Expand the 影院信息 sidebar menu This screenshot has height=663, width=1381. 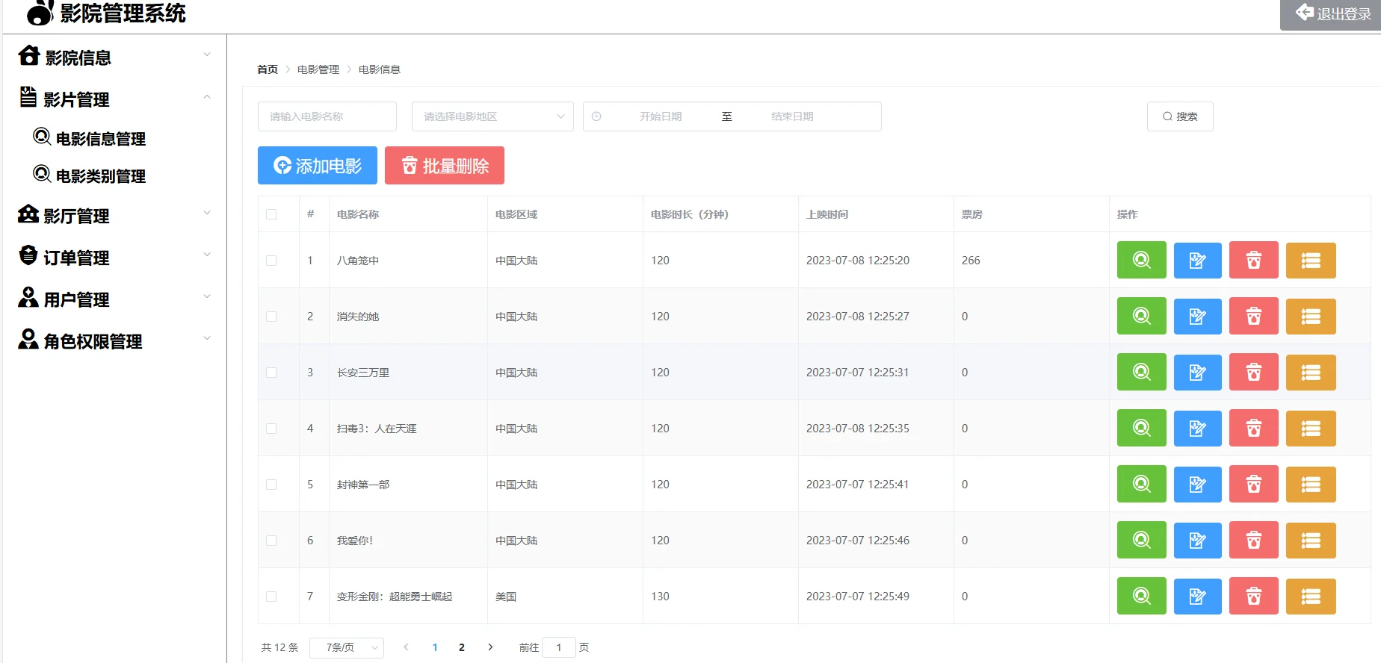coord(114,57)
